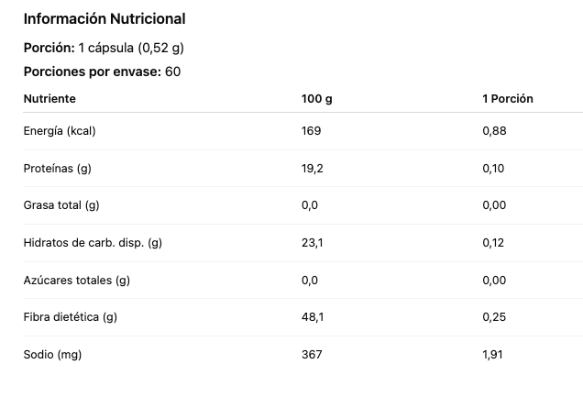The image size is (583, 397).
Task: Click the Nutriente column header
Action: [49, 98]
